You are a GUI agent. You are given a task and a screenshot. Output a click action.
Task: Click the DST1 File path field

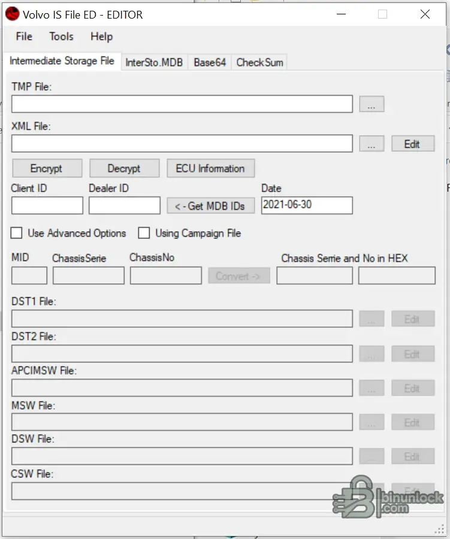click(182, 319)
